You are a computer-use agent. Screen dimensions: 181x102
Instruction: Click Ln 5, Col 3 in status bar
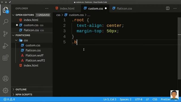[110, 99]
